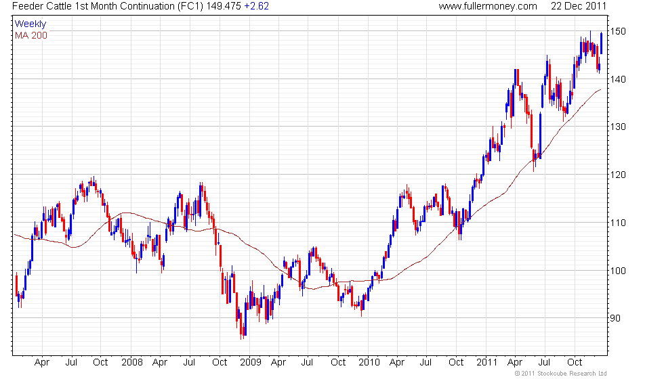Select the 'MA 200' legend label
The height and width of the screenshot is (379, 664).
point(31,35)
